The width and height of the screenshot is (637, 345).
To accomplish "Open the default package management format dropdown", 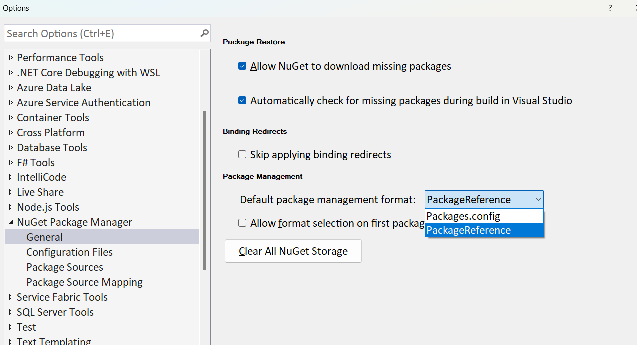I will (x=538, y=199).
